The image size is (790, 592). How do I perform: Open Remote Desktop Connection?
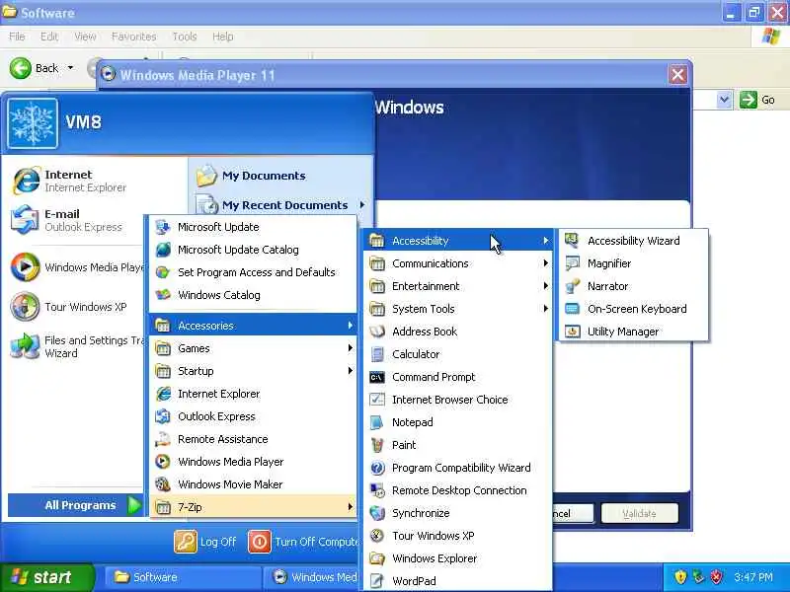tap(458, 489)
